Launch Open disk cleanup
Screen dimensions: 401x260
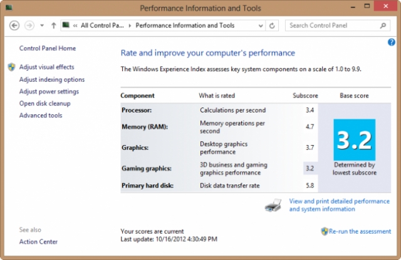click(44, 103)
